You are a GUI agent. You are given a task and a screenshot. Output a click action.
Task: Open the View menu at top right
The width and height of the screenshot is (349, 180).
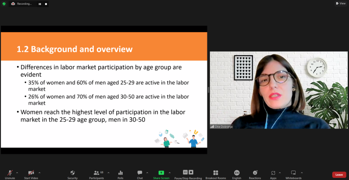(340, 3)
